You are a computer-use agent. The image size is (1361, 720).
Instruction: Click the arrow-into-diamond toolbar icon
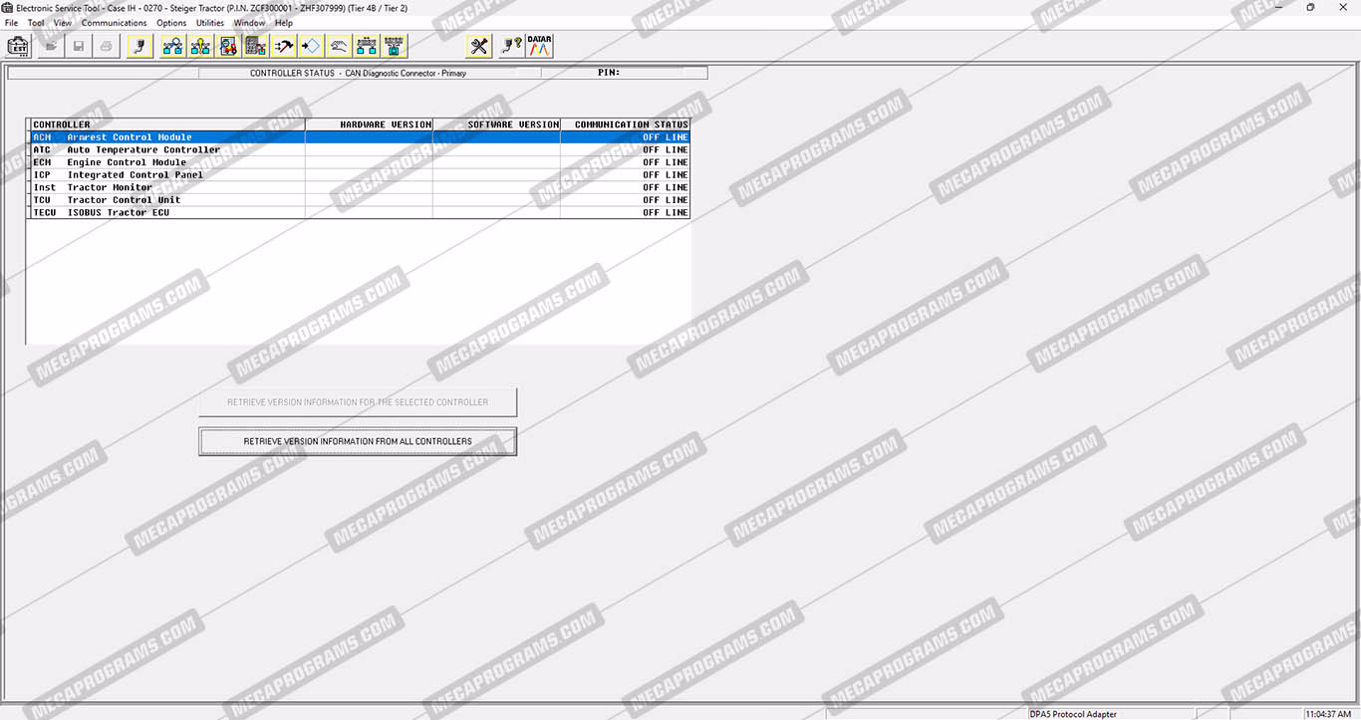312,46
